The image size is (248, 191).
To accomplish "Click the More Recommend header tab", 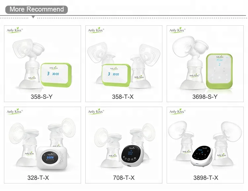I will [36, 10].
